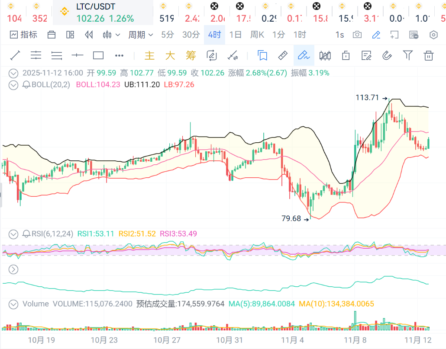Toggle the lock drawings icon
446x349 pixels.
pyautogui.click(x=346, y=55)
